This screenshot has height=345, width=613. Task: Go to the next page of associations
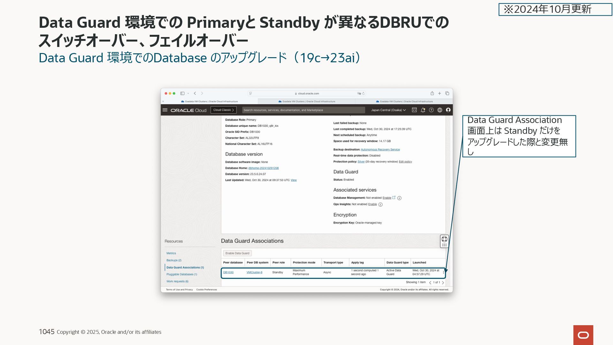click(x=443, y=282)
